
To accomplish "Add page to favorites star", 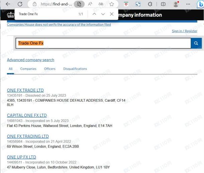I will [111, 4].
